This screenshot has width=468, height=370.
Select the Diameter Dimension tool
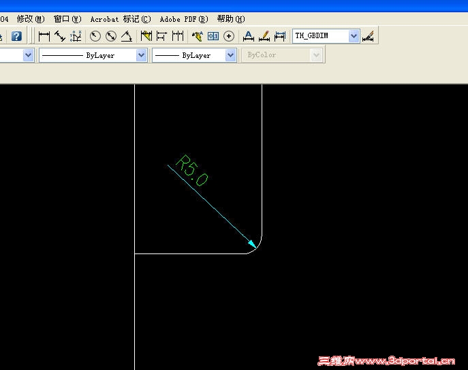tap(111, 36)
